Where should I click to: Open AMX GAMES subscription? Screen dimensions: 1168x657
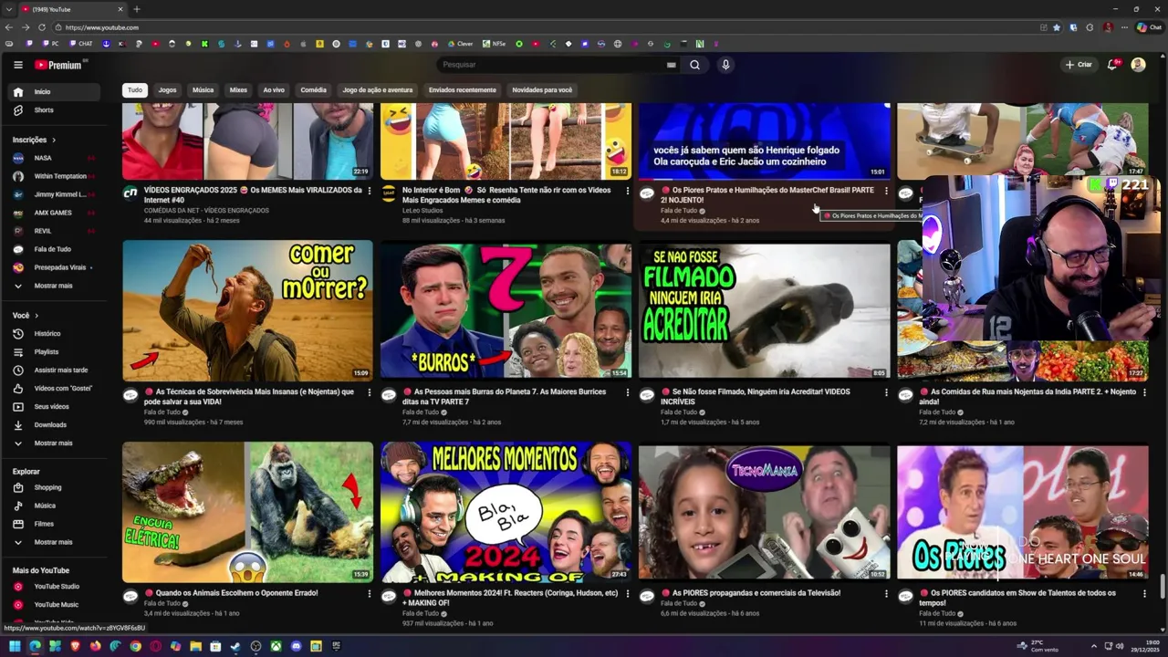pos(55,213)
